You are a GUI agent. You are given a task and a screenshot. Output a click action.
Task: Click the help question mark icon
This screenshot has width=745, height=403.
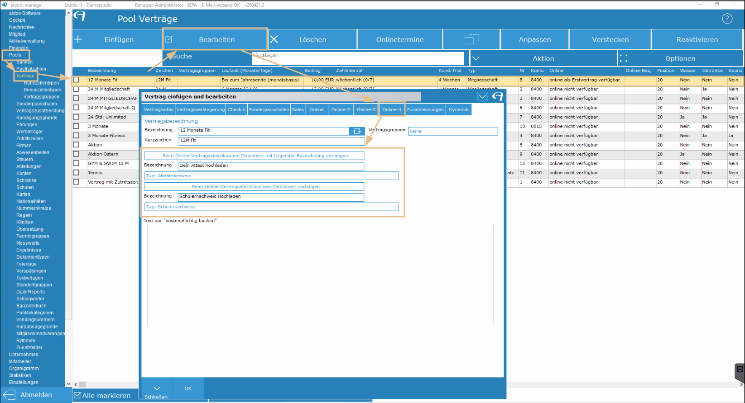point(727,19)
